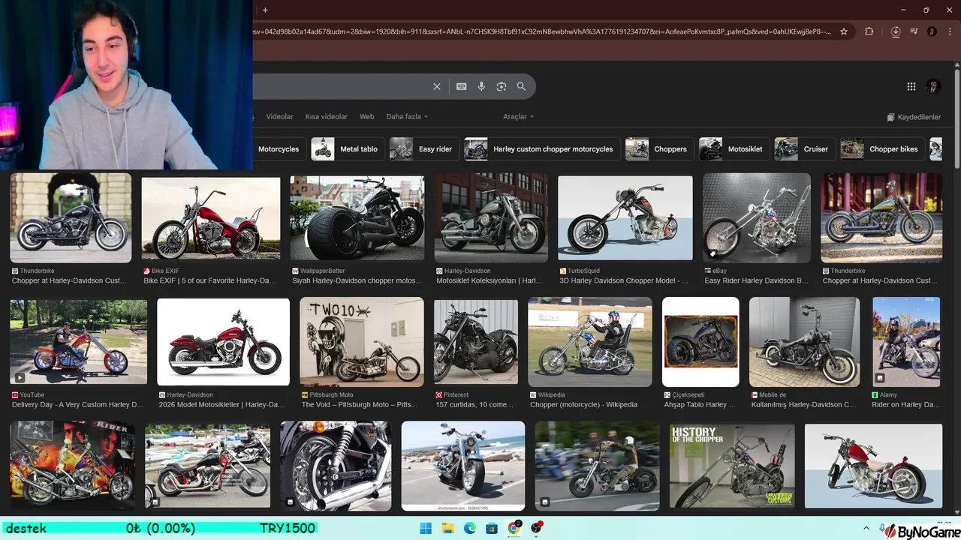
Task: Launch File Explorer from the taskbar
Action: 448,529
